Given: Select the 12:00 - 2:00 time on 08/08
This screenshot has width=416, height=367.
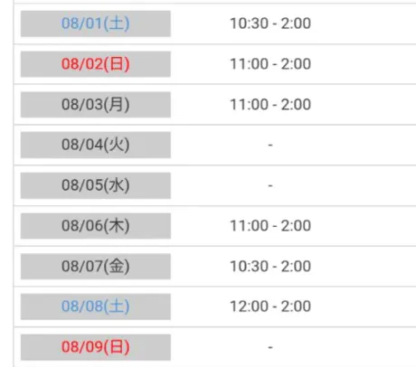Looking at the screenshot, I should coord(270,306).
